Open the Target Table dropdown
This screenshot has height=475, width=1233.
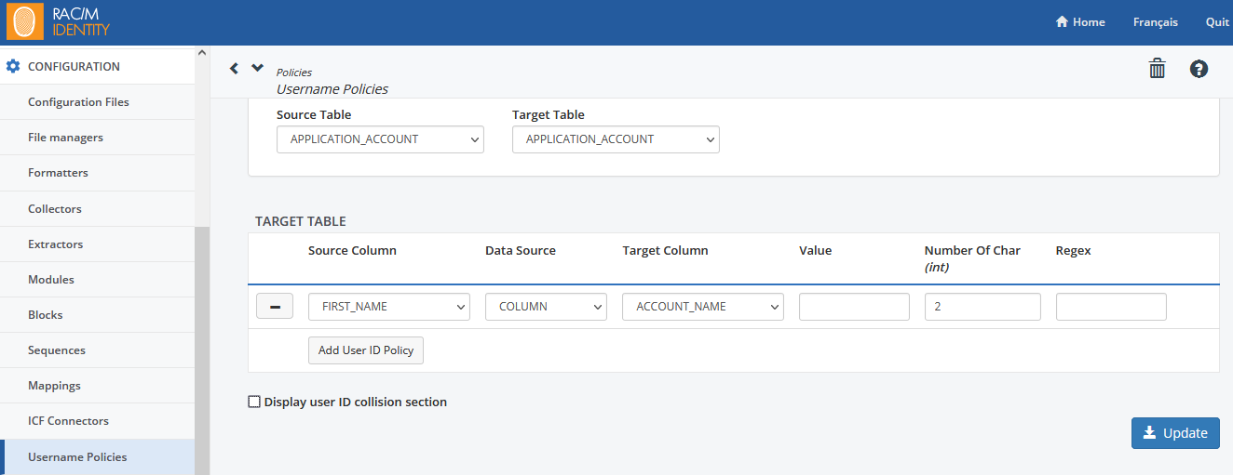pos(616,139)
